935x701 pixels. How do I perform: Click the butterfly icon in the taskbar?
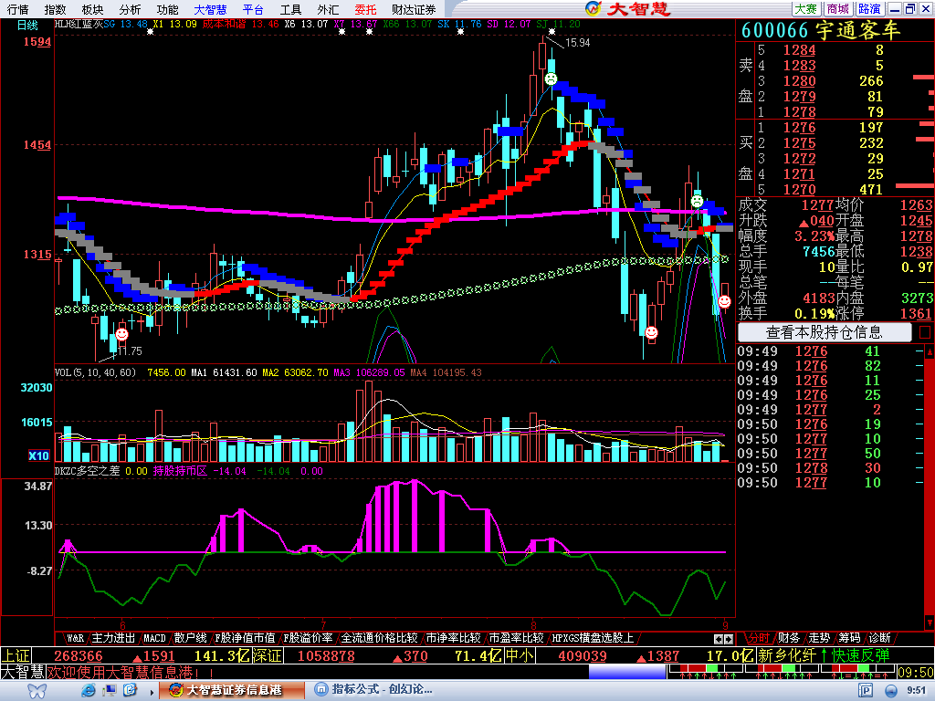pyautogui.click(x=37, y=690)
